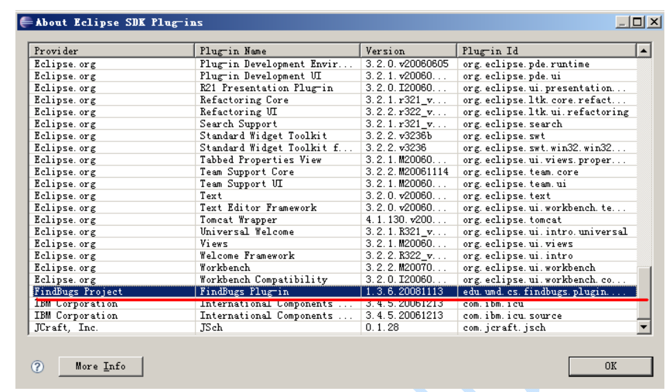Select the Workbench Compatibility plug-in name

tap(263, 279)
